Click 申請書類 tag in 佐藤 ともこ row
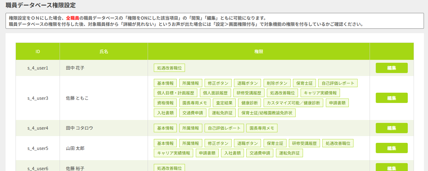This screenshot has width=428, height=171. pos(337,103)
